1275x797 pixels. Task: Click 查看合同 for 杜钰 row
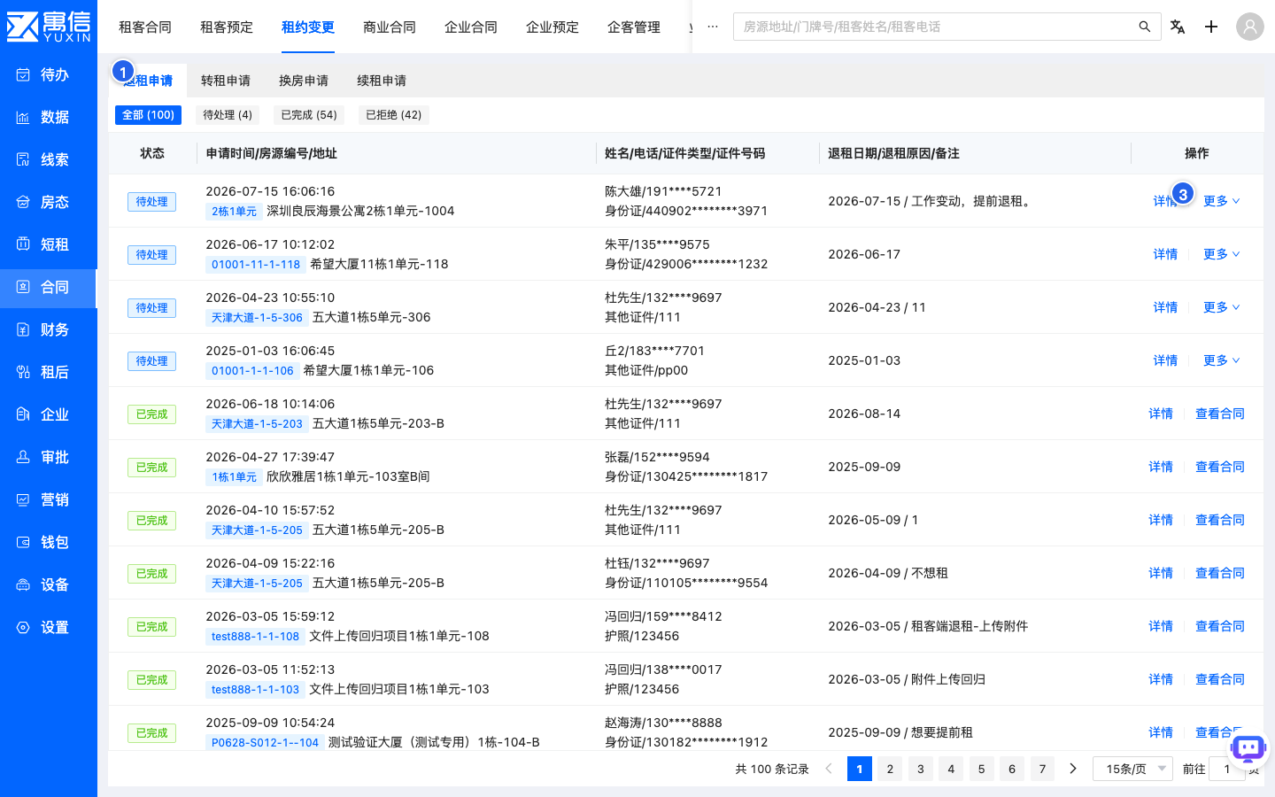[1220, 573]
